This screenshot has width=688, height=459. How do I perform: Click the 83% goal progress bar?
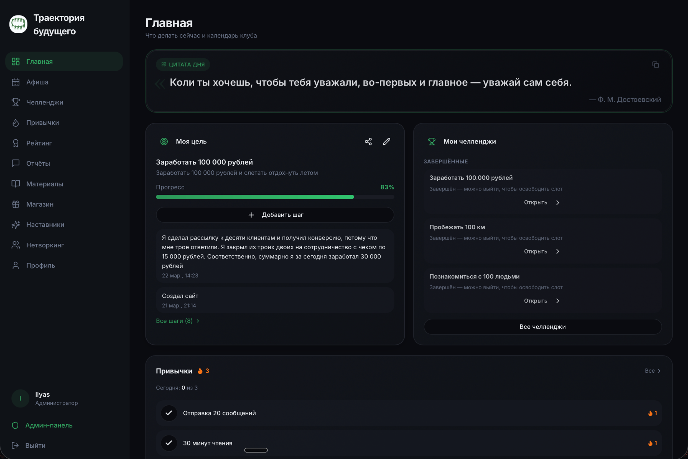275,197
